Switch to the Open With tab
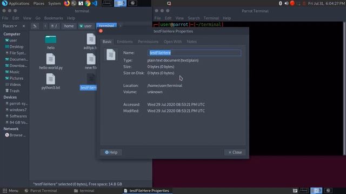This screenshot has width=346, height=194. 172,41
